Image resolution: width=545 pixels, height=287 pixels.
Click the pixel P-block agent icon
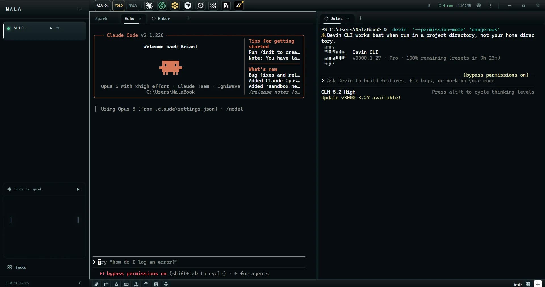point(226,5)
